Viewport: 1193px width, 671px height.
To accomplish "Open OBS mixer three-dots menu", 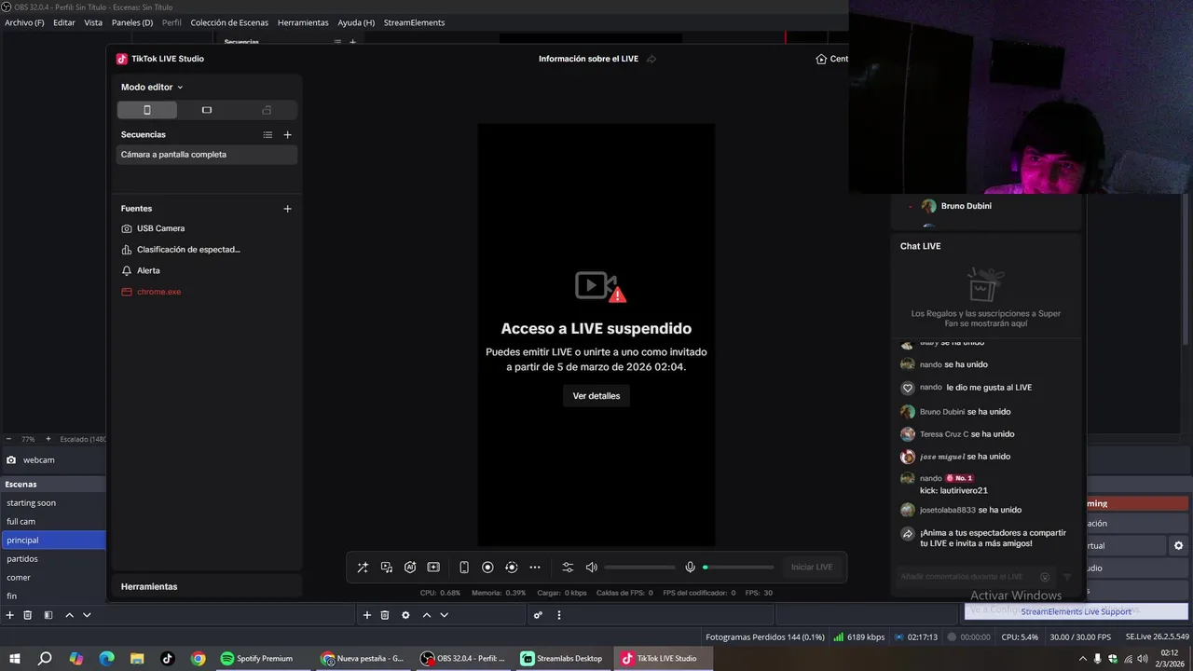I will (x=559, y=615).
